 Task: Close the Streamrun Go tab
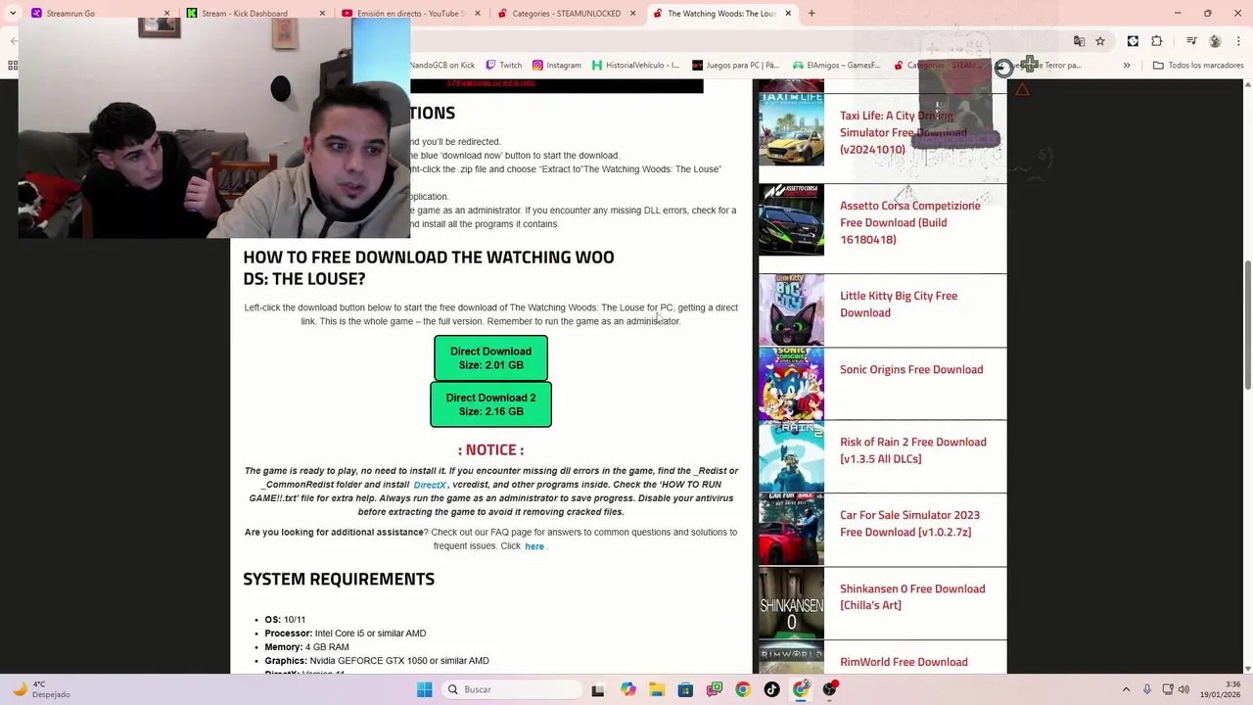pyautogui.click(x=166, y=14)
